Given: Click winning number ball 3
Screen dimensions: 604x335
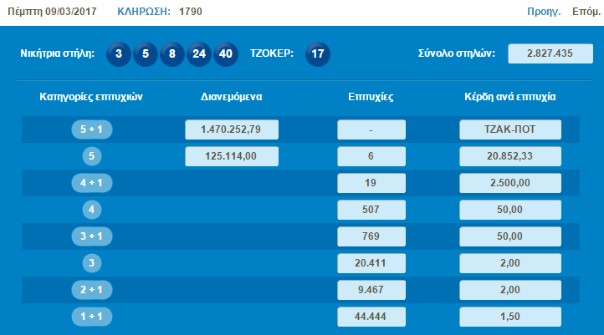Looking at the screenshot, I should 120,53.
